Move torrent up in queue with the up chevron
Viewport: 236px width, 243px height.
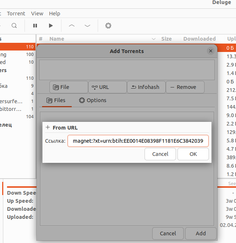(72, 26)
